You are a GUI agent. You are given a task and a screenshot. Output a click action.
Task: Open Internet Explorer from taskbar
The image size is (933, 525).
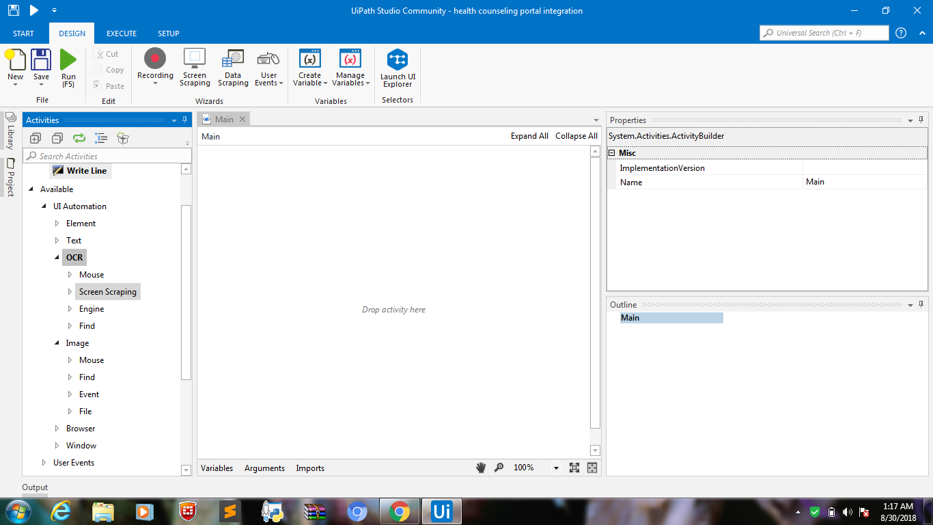click(x=61, y=511)
